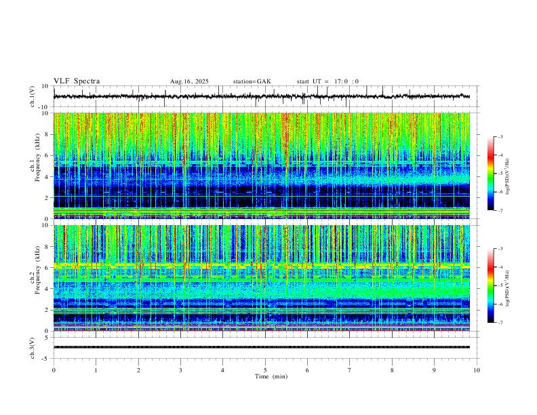537x415 pixels.
Task: Click time axis tick label "0"
Action: tap(54, 370)
